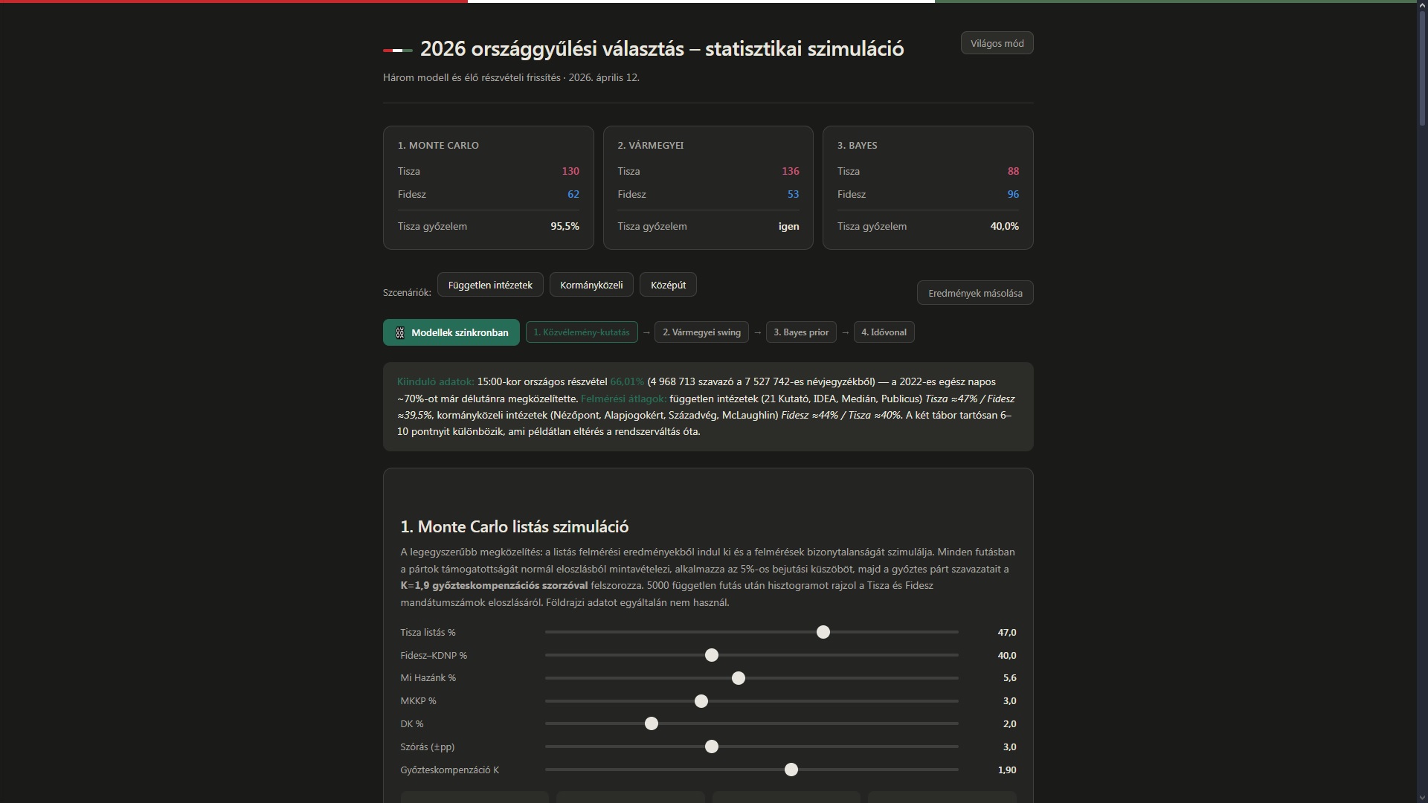Click the Mi Hazánk % slider
The image size is (1428, 803).
coord(738,678)
